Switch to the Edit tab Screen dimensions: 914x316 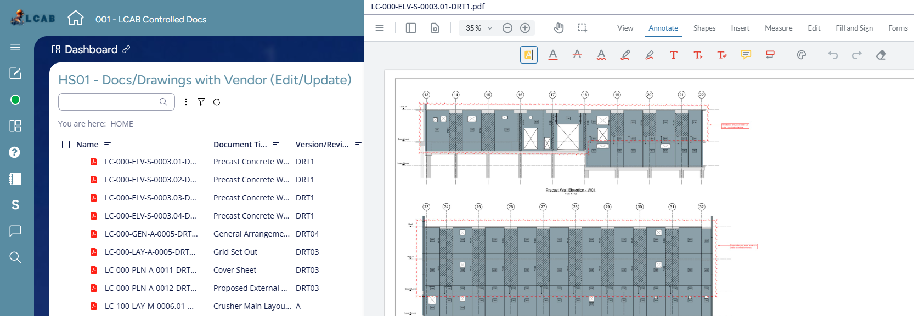click(x=814, y=28)
